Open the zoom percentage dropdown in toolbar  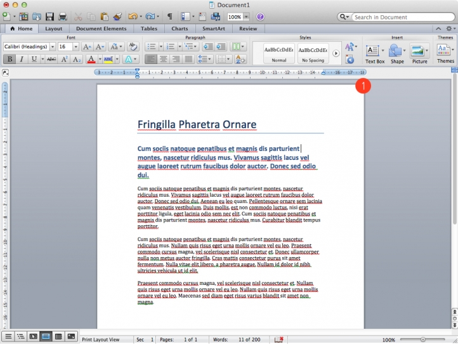245,17
